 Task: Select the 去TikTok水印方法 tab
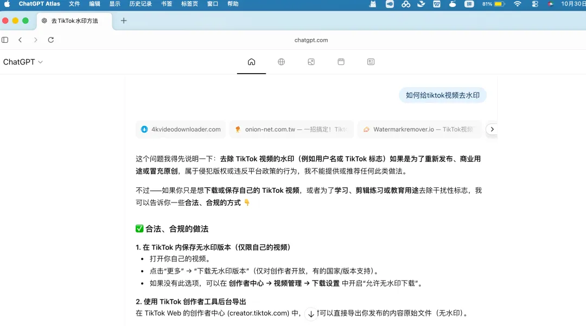point(74,21)
